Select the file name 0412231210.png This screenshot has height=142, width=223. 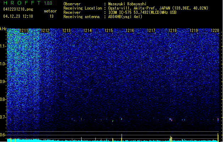tap(18, 9)
